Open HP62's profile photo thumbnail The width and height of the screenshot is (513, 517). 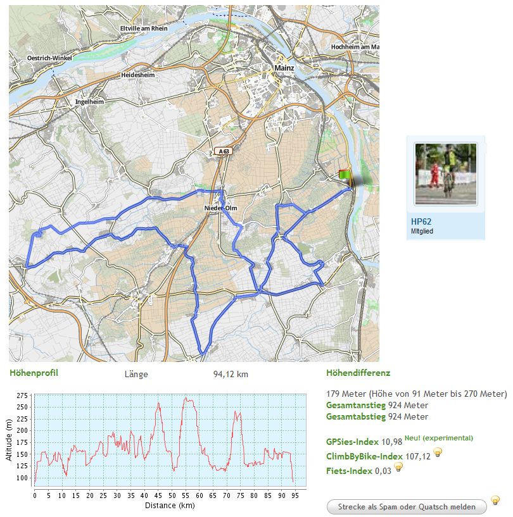[x=446, y=173]
